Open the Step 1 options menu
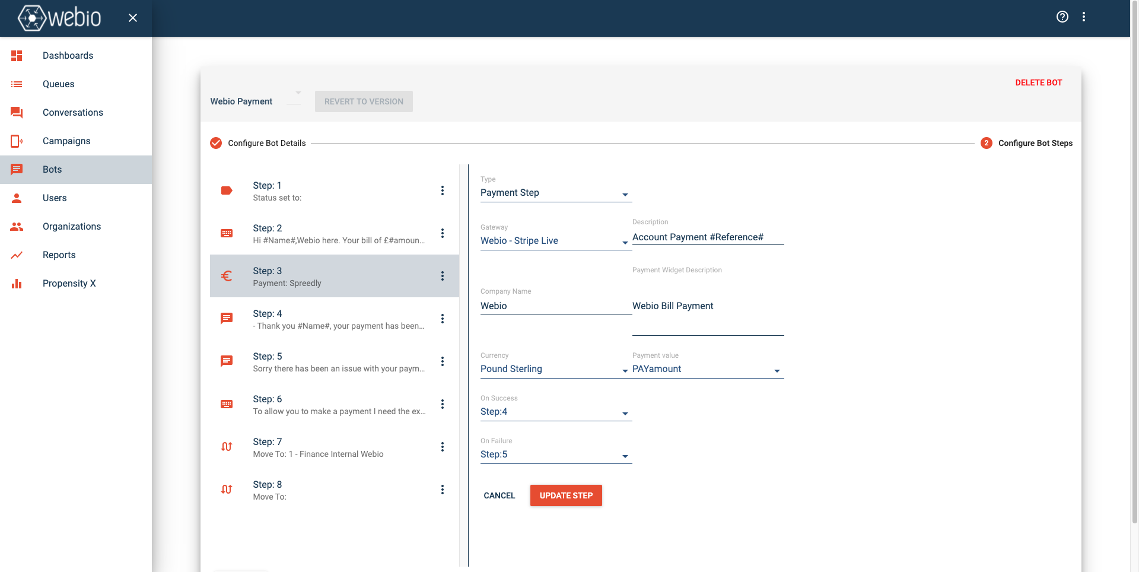The height and width of the screenshot is (572, 1139). click(x=443, y=190)
